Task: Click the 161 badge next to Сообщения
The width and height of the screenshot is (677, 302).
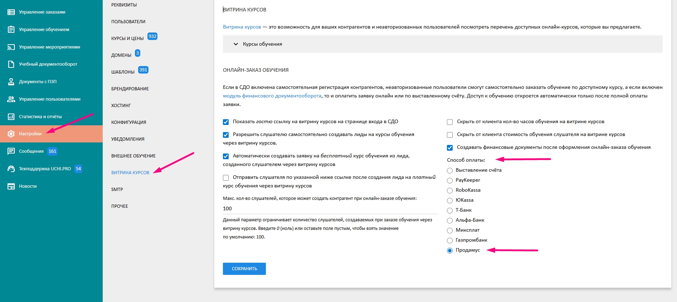Action: point(53,151)
